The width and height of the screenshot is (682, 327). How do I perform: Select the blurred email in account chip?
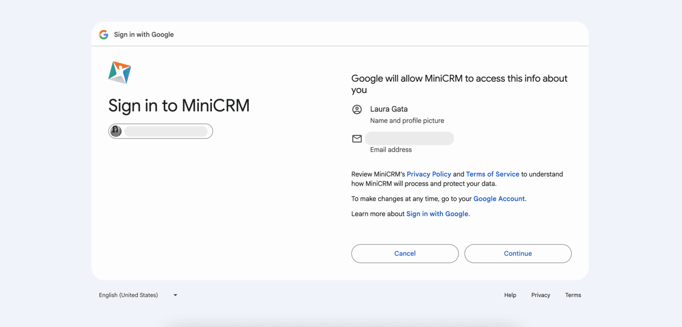[166, 131]
